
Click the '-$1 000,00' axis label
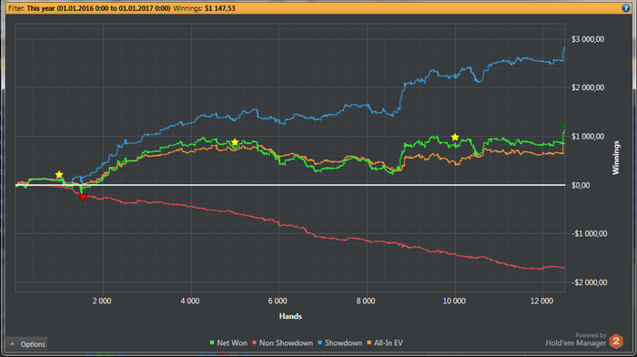pos(589,233)
